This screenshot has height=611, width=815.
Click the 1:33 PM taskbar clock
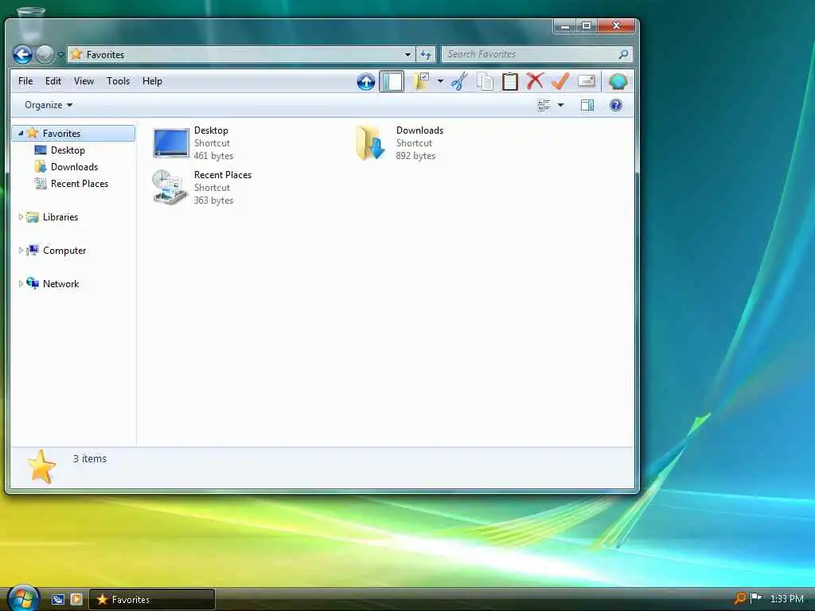786,599
